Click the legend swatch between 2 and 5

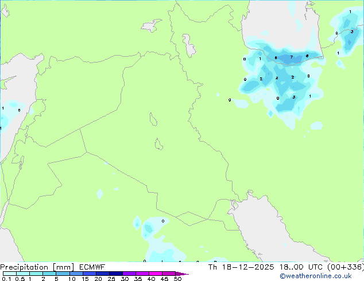(49, 274)
